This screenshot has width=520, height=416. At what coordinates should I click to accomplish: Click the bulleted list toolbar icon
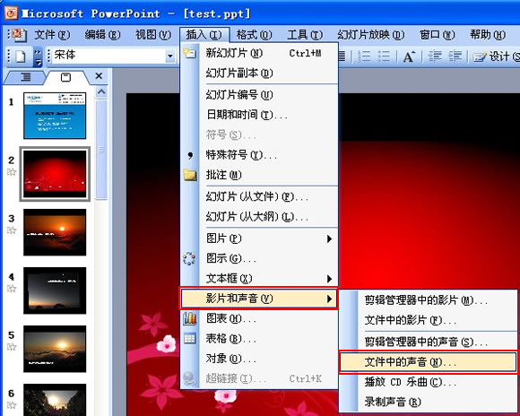[384, 56]
